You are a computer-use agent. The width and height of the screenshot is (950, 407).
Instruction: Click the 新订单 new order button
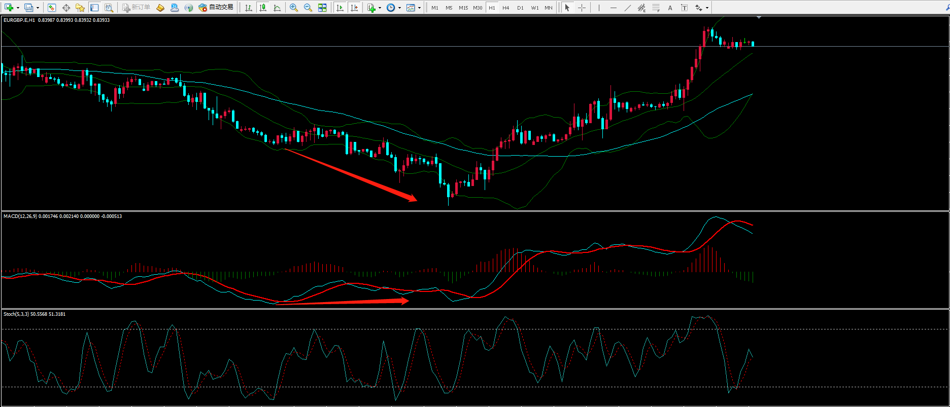click(137, 8)
